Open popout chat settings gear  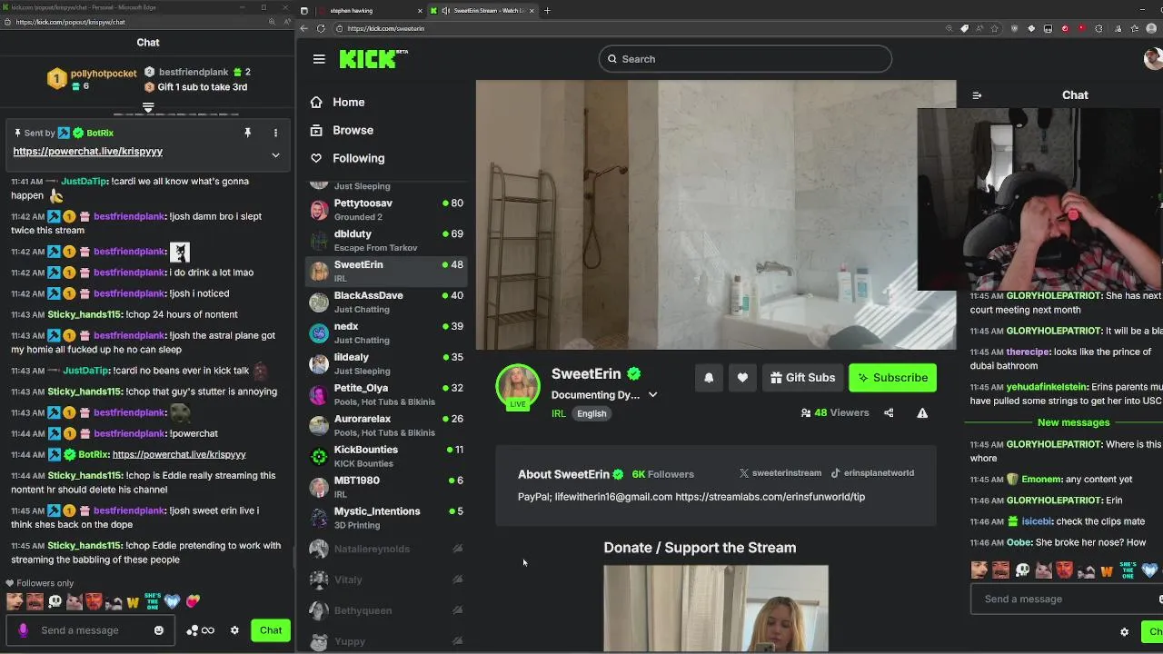[x=234, y=630]
